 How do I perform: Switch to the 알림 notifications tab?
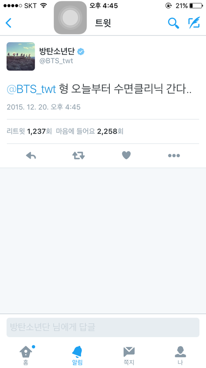pos(77,356)
